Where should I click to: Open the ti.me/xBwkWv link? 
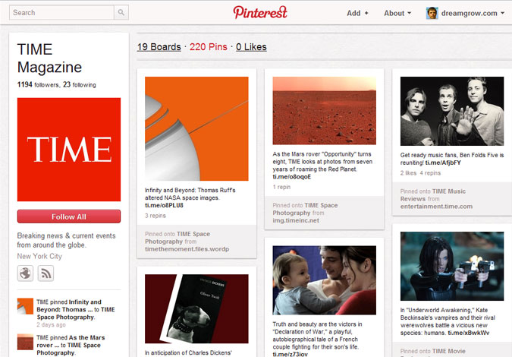click(469, 333)
